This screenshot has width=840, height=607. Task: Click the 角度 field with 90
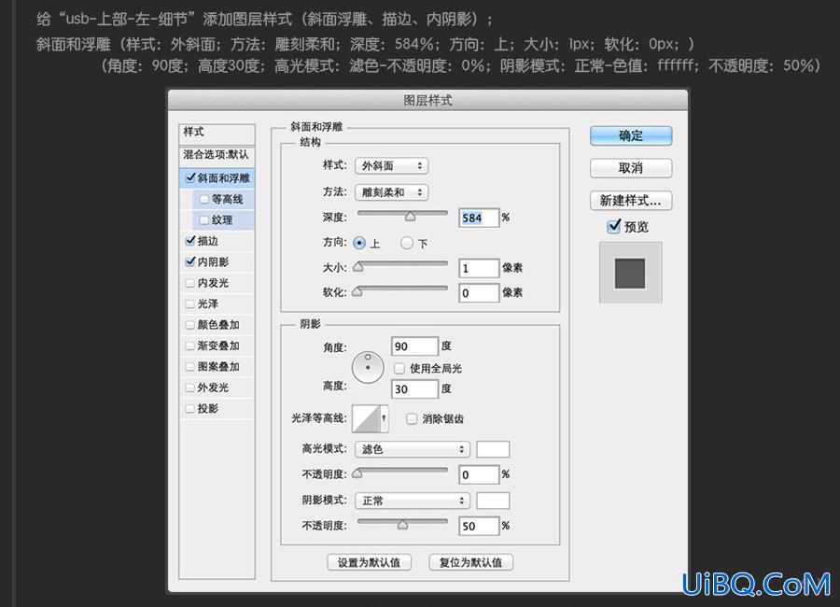(x=414, y=346)
